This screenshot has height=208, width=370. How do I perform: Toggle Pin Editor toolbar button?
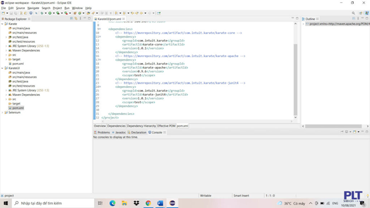(159, 13)
